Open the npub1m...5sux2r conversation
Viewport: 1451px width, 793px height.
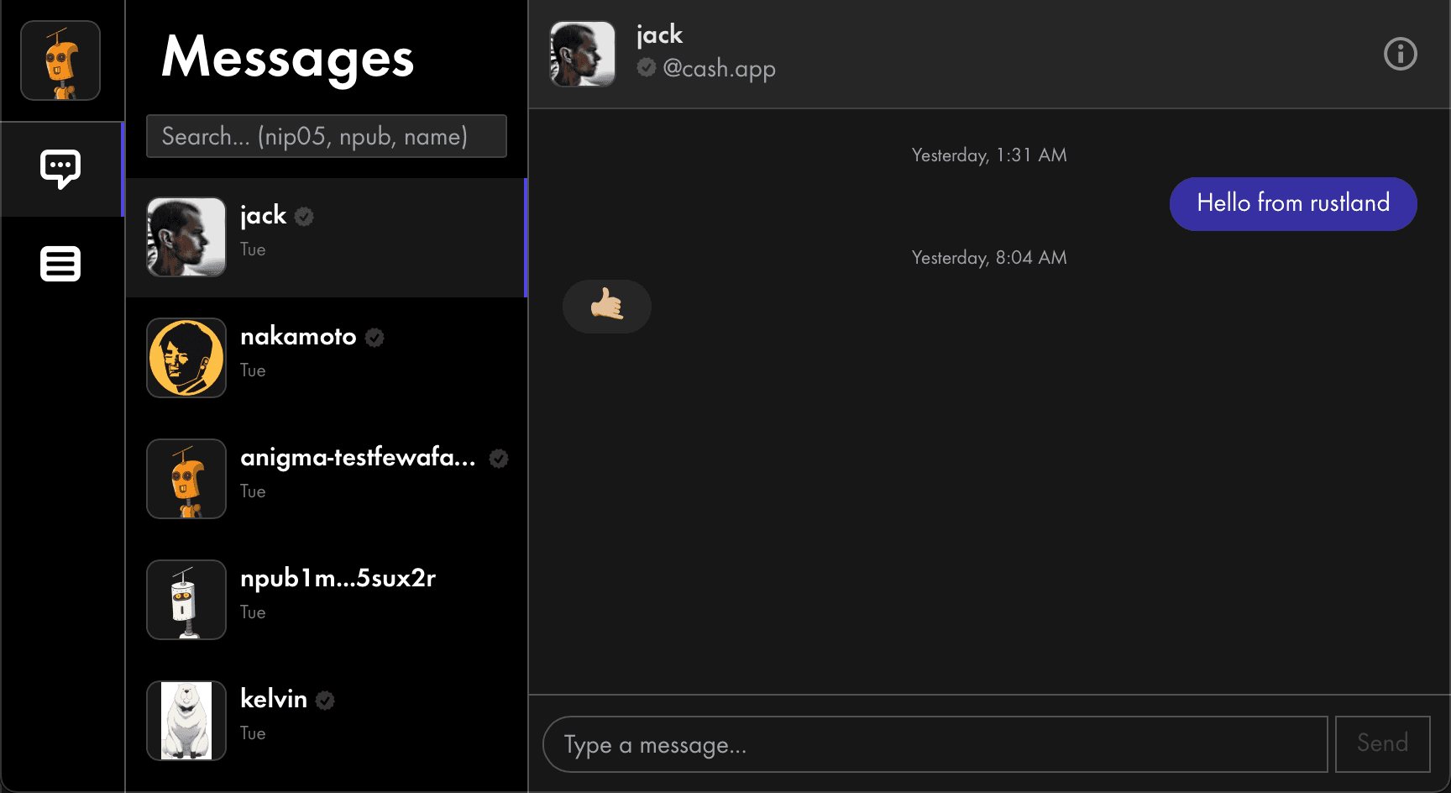point(327,600)
